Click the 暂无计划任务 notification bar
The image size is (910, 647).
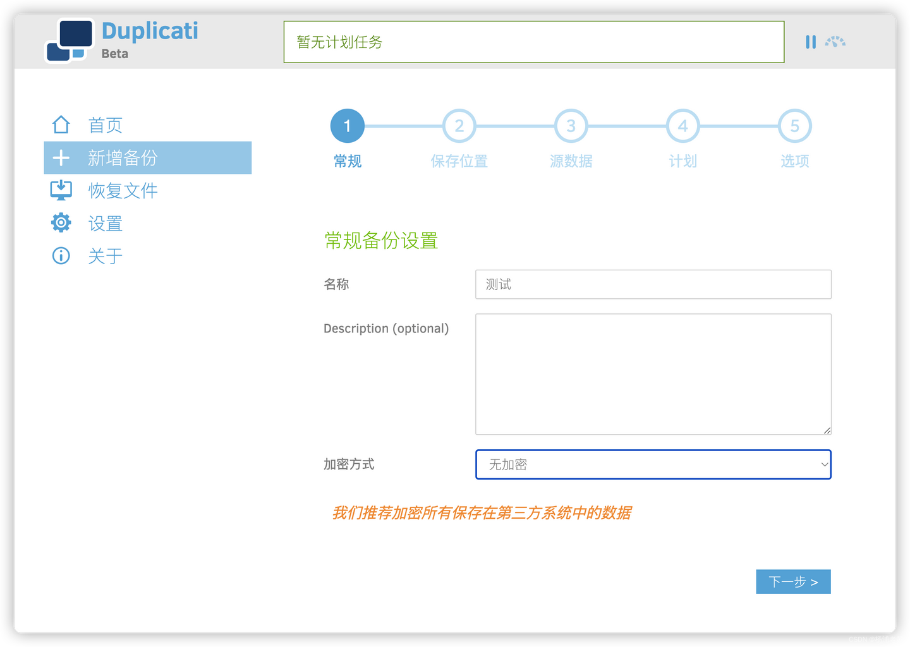pyautogui.click(x=534, y=42)
